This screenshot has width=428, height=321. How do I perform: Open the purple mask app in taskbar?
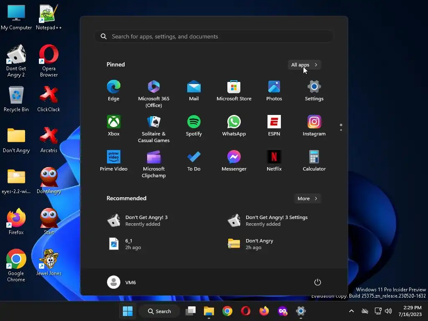[283, 311]
